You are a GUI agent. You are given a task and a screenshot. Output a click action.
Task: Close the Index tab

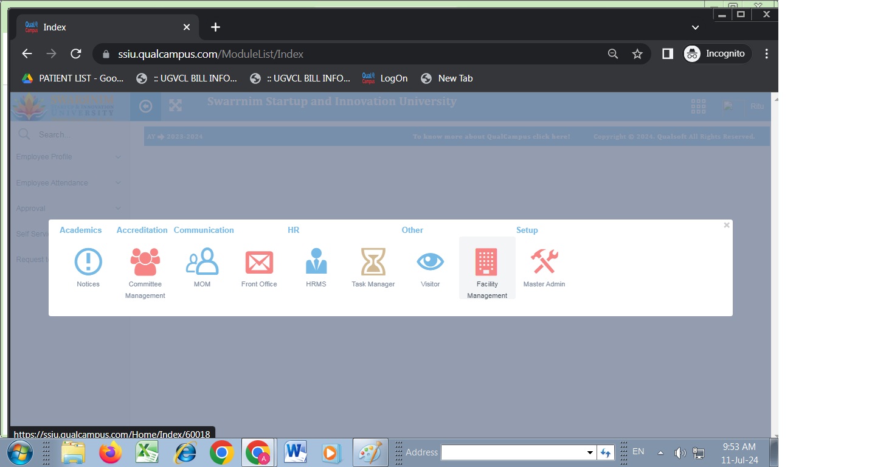(187, 27)
